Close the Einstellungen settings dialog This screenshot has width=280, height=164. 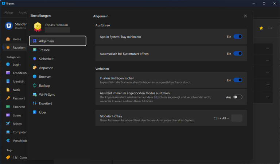point(245,16)
